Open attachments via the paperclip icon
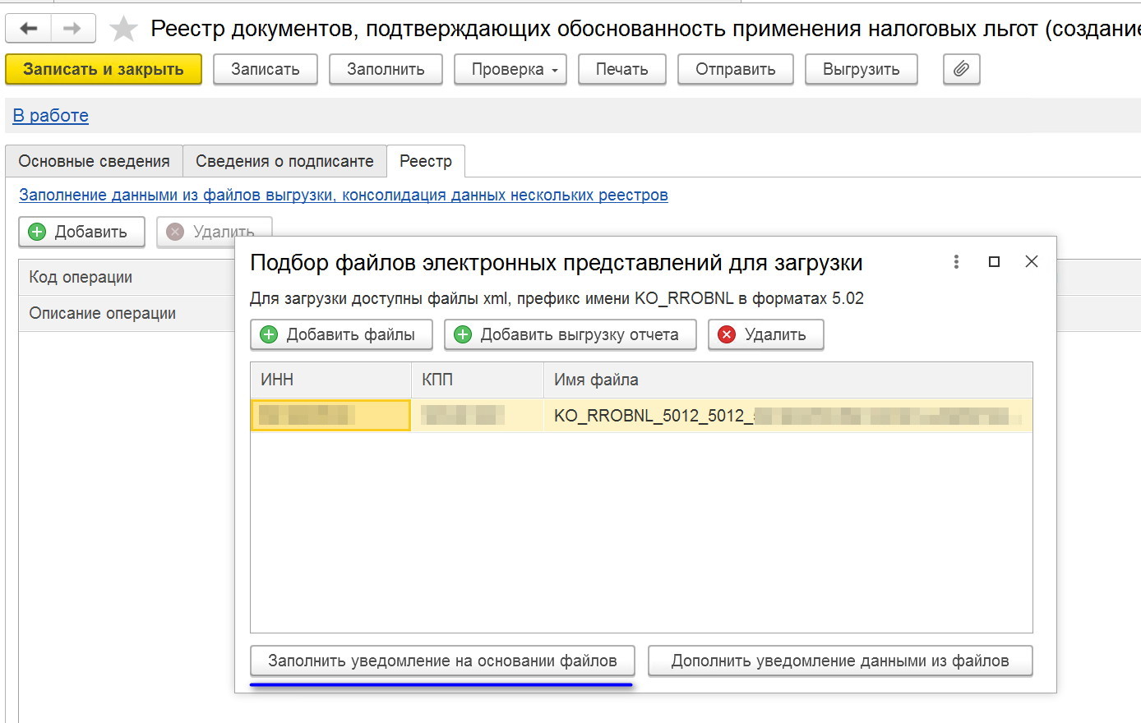Viewport: 1141px width, 723px height. [961, 70]
